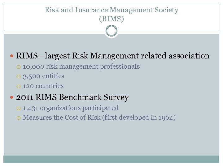The width and height of the screenshot is (223, 167).
Task: Click the teal footer bar at slide bottom
Action: pos(111,159)
